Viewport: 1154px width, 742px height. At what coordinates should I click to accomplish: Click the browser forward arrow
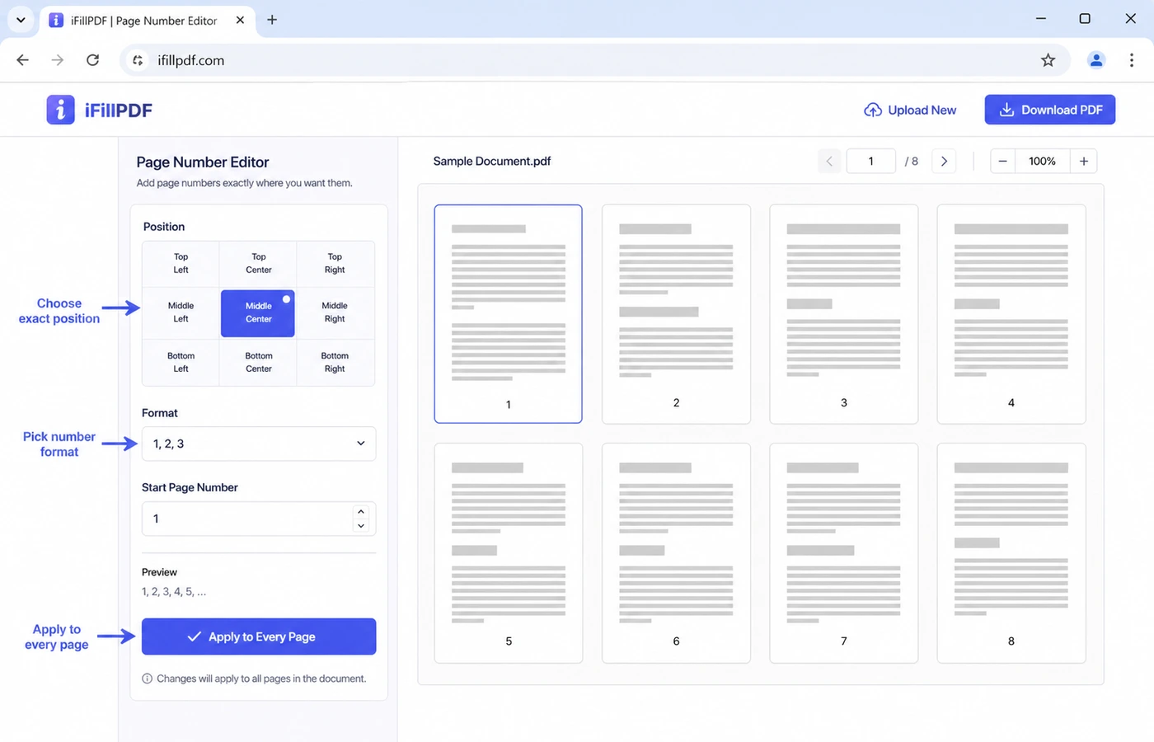[x=58, y=60]
